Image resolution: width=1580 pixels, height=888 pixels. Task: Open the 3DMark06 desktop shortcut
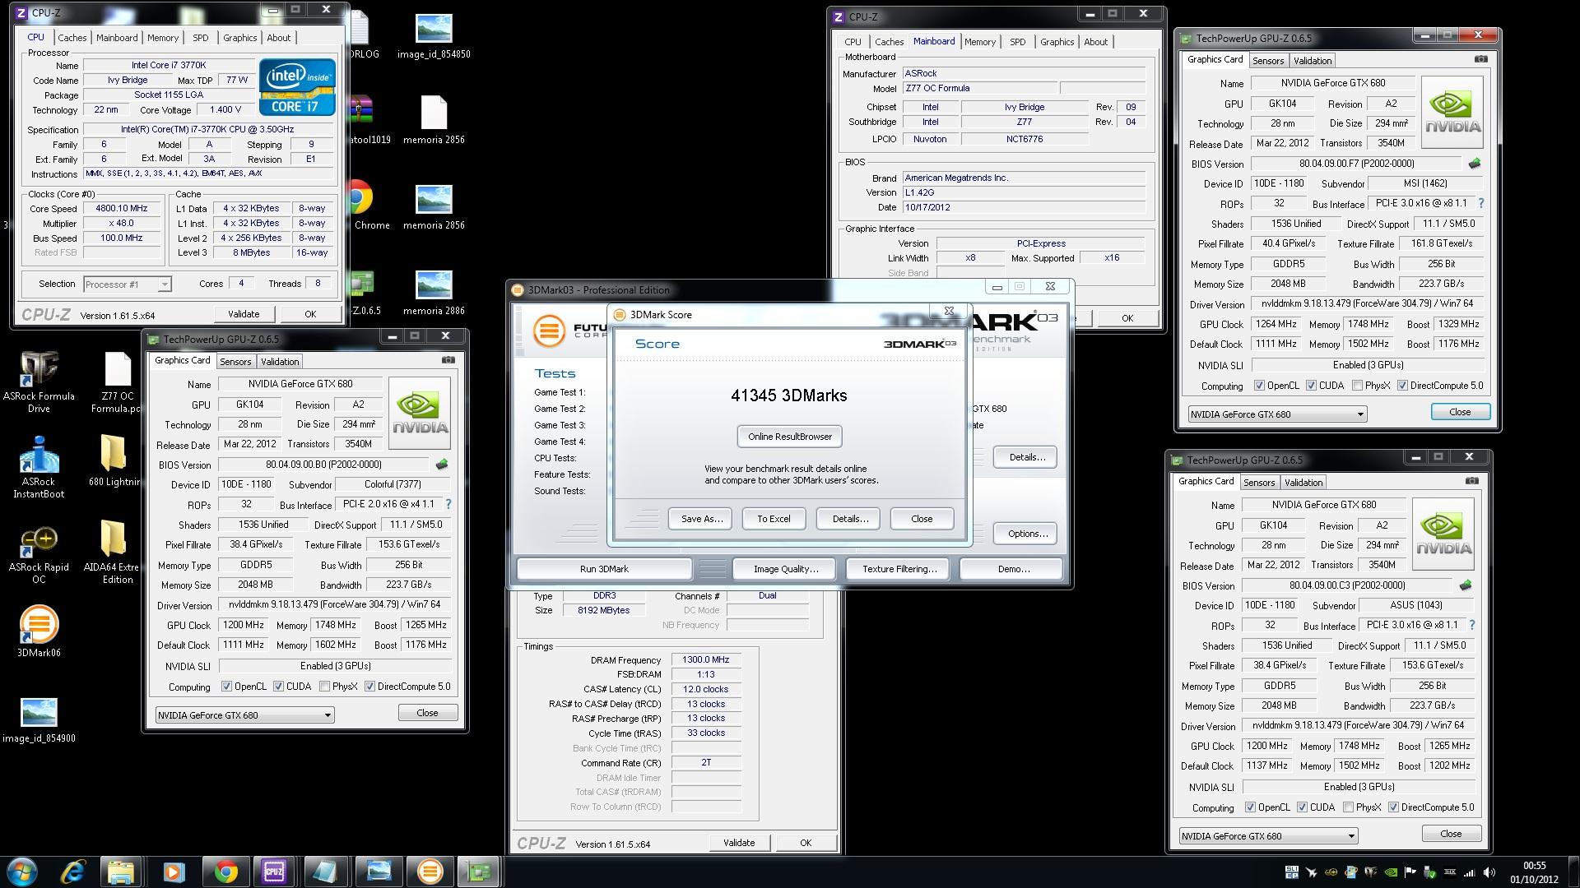click(39, 631)
